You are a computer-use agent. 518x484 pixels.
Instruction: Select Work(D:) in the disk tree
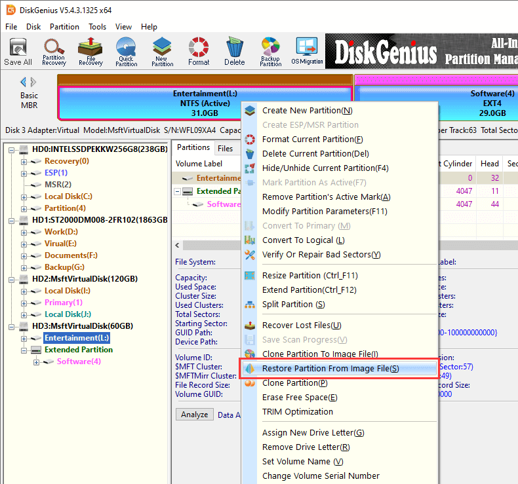pos(62,232)
